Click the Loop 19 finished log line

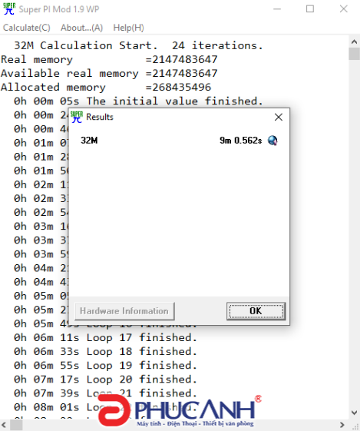pyautogui.click(x=105, y=365)
